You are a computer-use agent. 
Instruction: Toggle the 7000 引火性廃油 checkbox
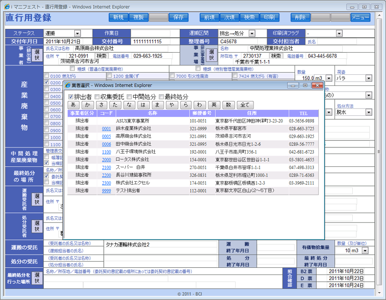172,75
